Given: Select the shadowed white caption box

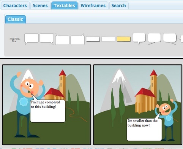Looking at the screenshot, I should (x=93, y=39).
